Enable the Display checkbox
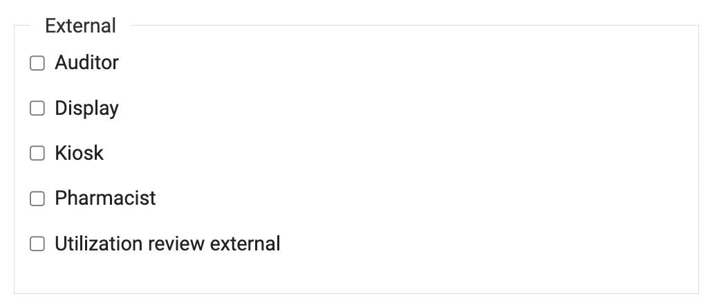 [37, 109]
